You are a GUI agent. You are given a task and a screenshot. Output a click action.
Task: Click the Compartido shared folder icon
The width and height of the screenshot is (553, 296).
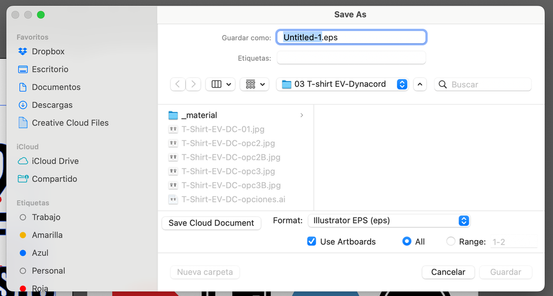23,179
